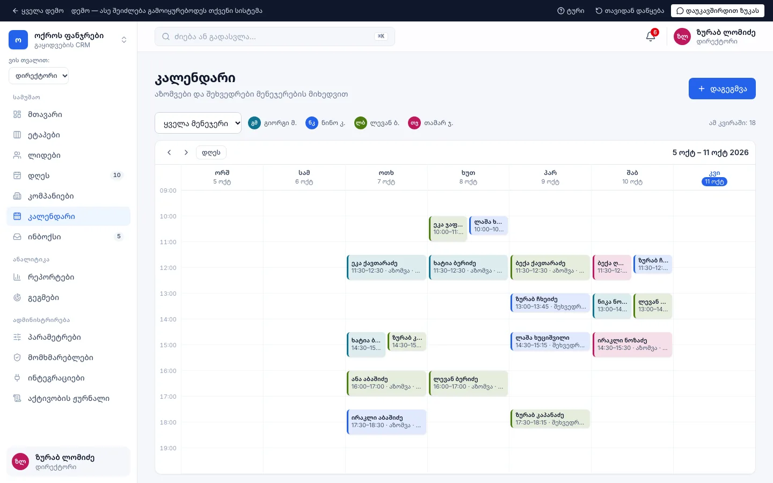Image resolution: width=773 pixels, height=483 pixels.
Task: Toggle manager filter ნინო კ.
Action: tap(325, 123)
